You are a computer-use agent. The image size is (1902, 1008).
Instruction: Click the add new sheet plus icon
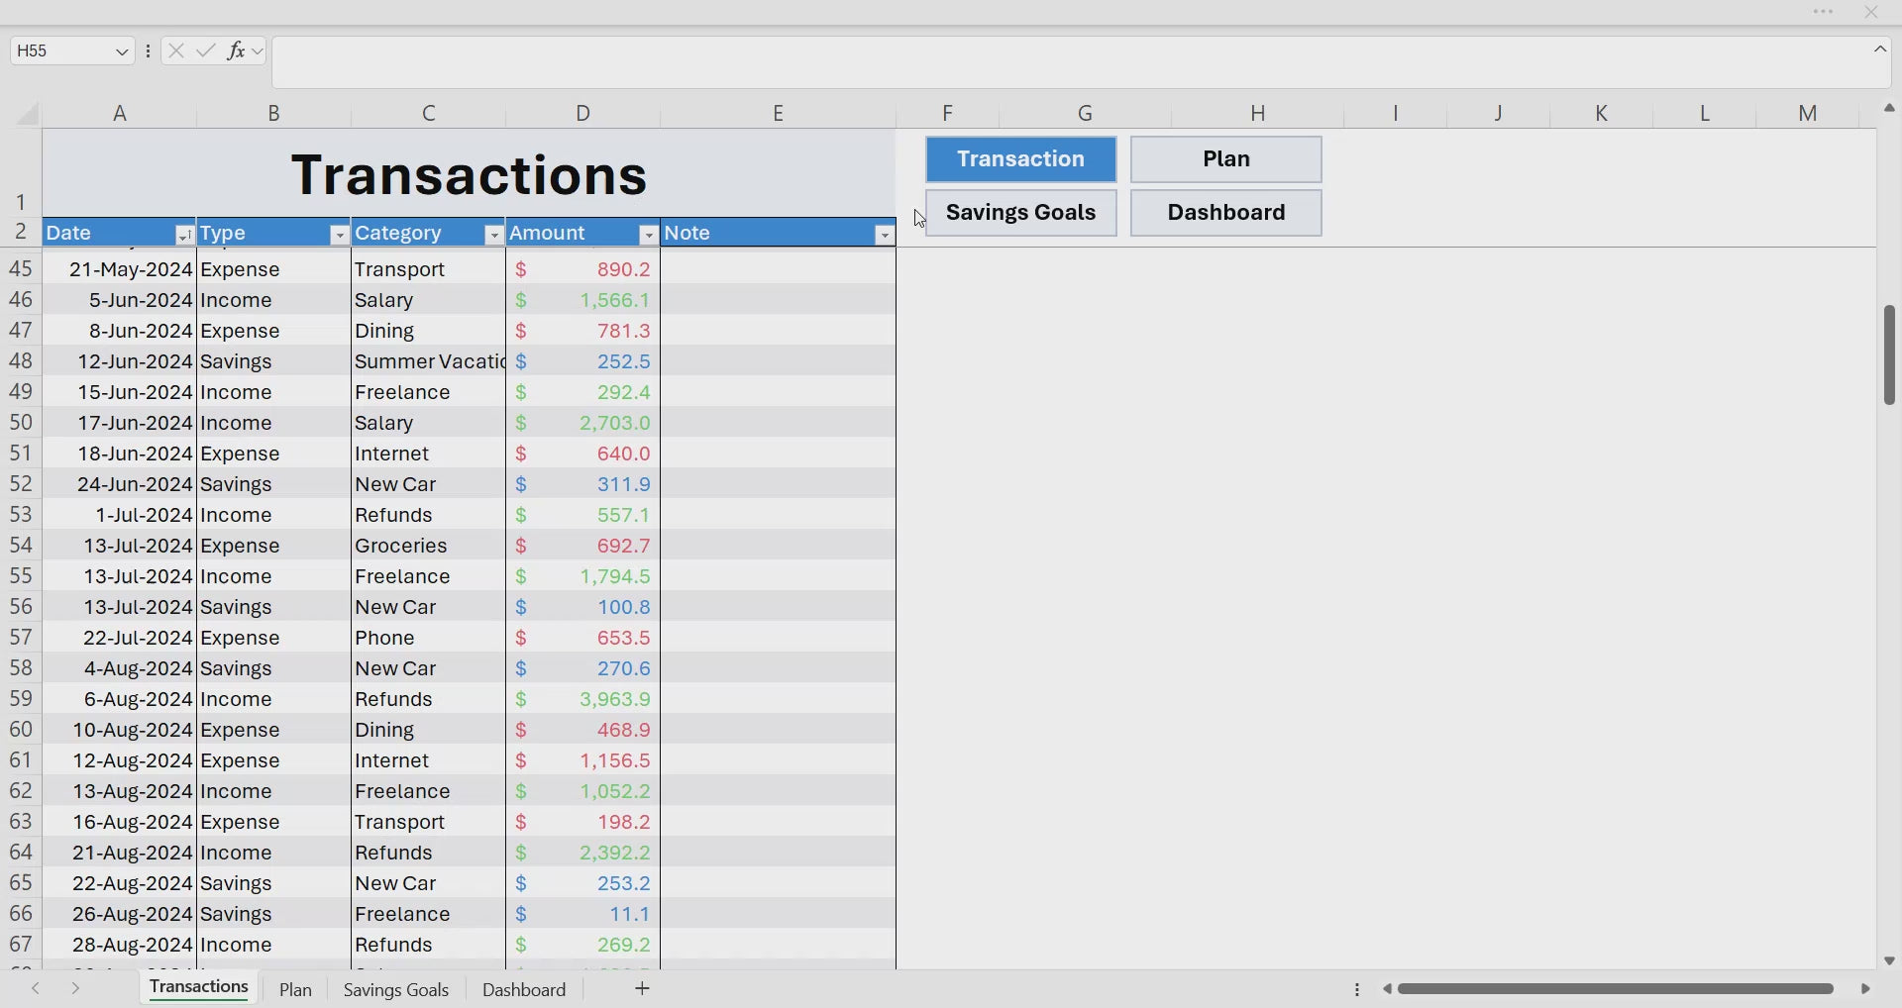click(x=642, y=988)
